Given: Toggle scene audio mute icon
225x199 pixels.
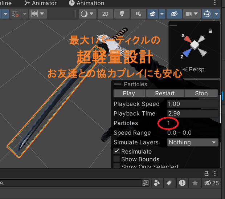Looking at the screenshot, I should [139, 14].
